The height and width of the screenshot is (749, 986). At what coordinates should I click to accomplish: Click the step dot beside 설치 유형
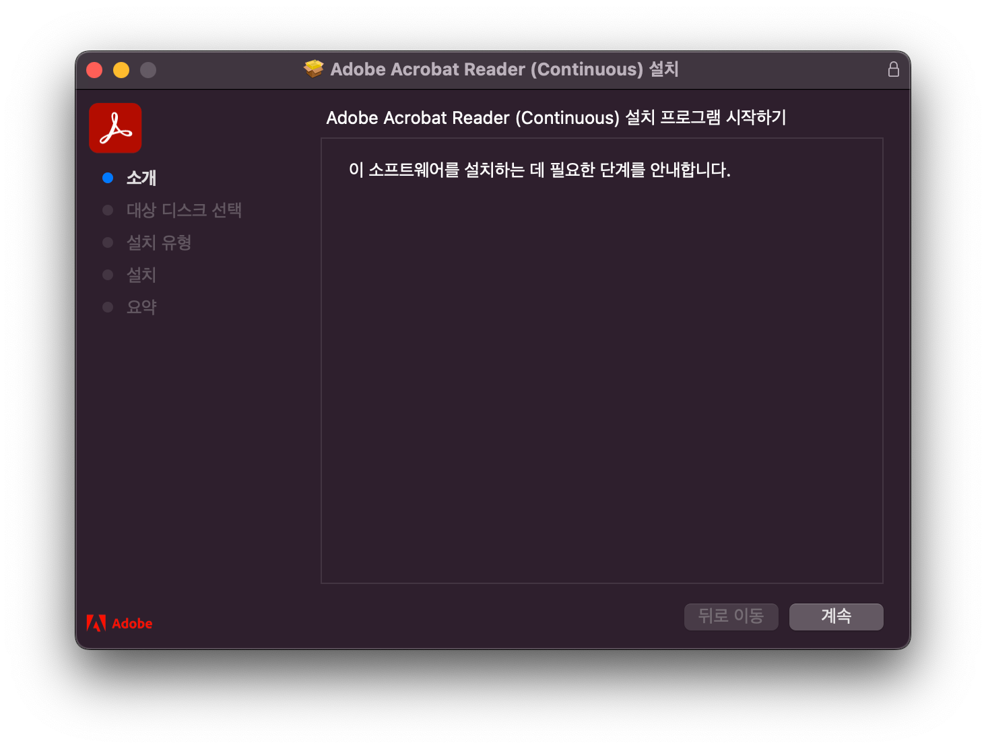(x=108, y=242)
